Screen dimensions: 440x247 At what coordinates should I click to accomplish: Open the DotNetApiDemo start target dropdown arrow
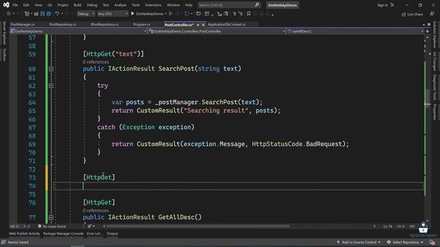166,14
